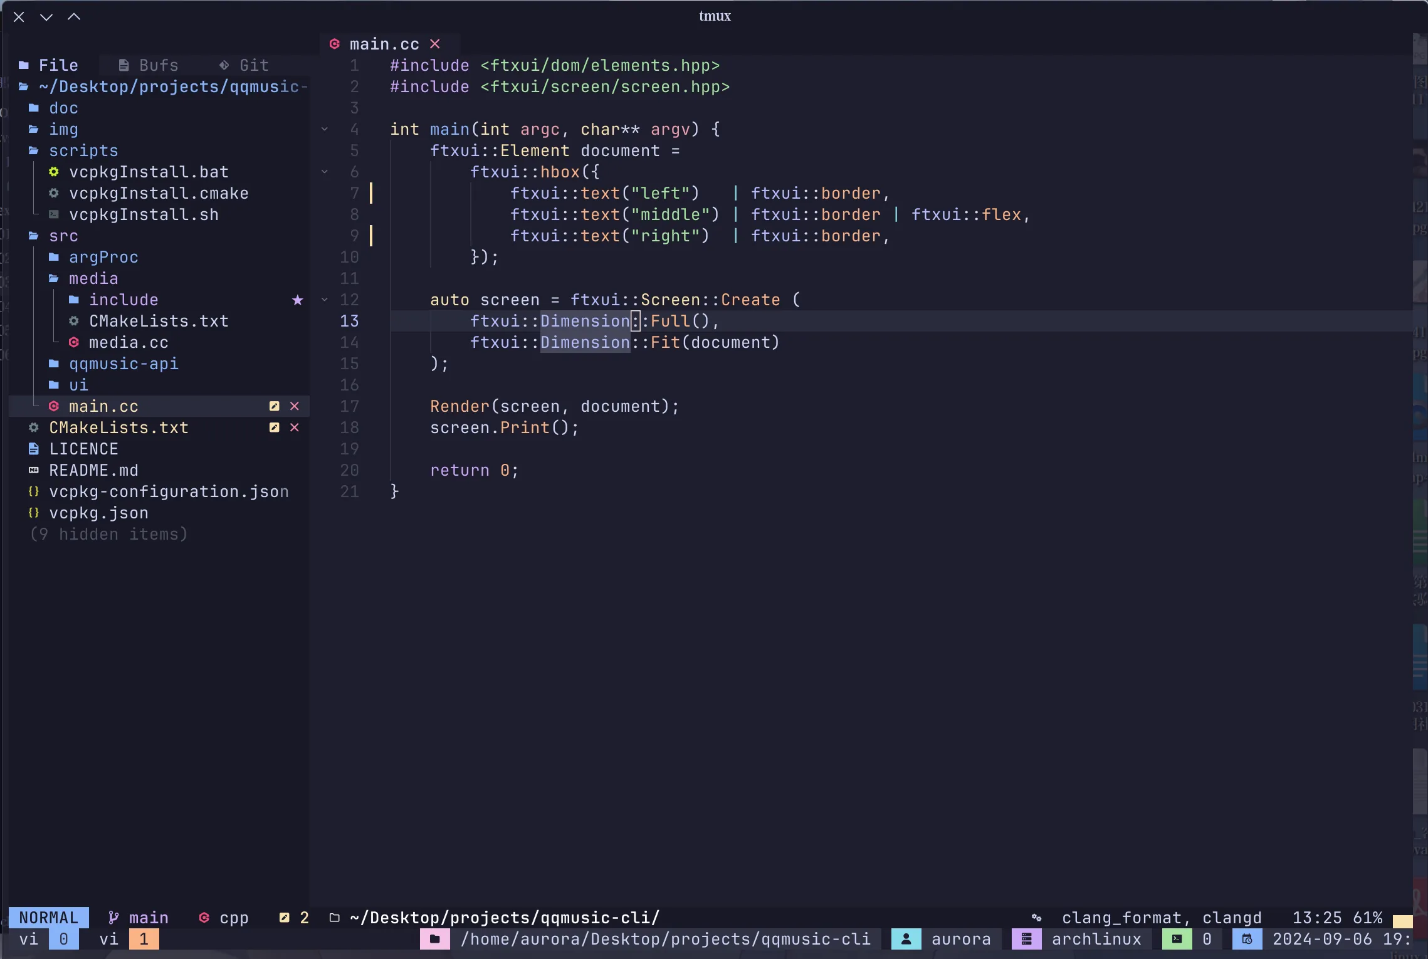The image size is (1428, 959).
Task: Click the red X on the CMakeLists.txt row
Action: [x=295, y=427]
